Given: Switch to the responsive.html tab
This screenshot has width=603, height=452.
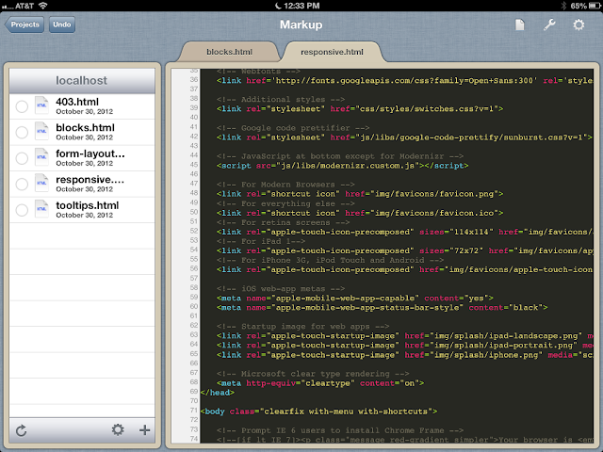Looking at the screenshot, I should 332,52.
